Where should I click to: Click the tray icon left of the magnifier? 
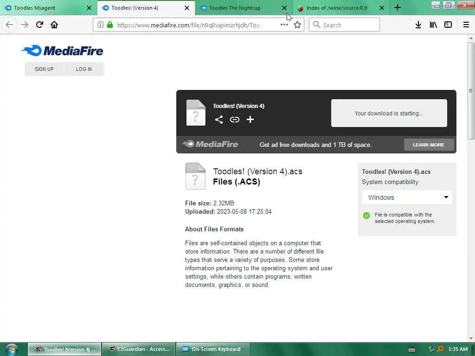click(432, 349)
